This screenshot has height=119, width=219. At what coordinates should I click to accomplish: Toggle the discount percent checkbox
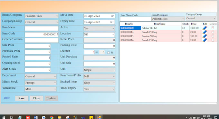(109, 53)
